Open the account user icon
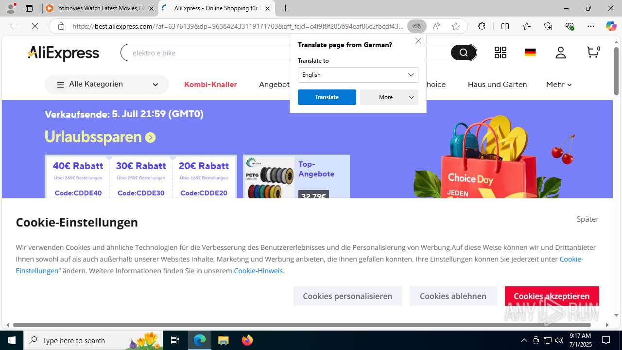This screenshot has width=622, height=350. 561,52
